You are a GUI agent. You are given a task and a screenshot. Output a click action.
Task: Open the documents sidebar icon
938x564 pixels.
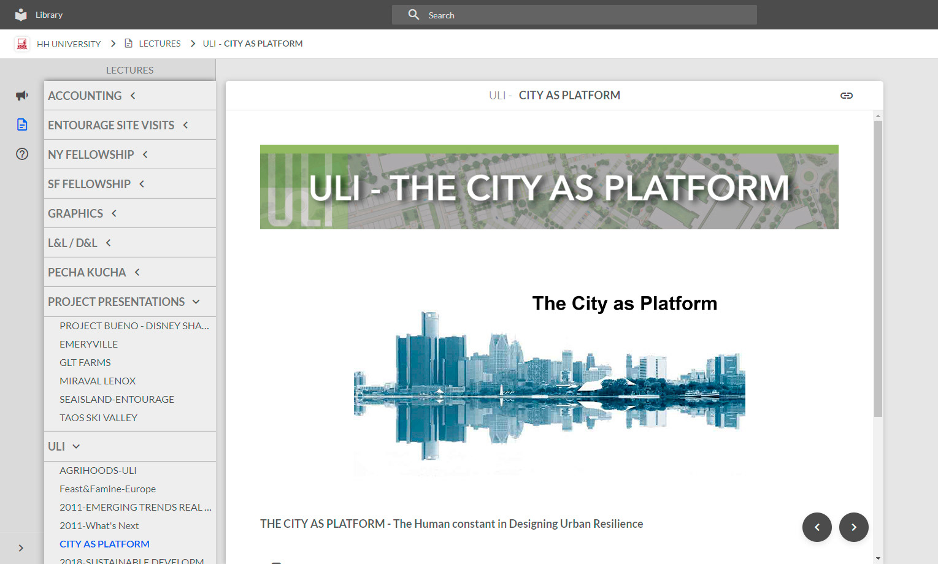point(22,124)
